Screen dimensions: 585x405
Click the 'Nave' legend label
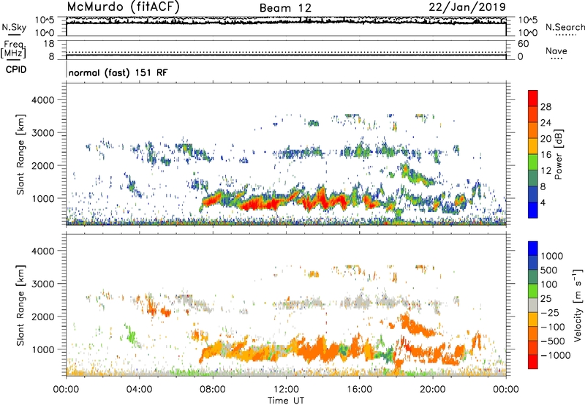click(556, 50)
